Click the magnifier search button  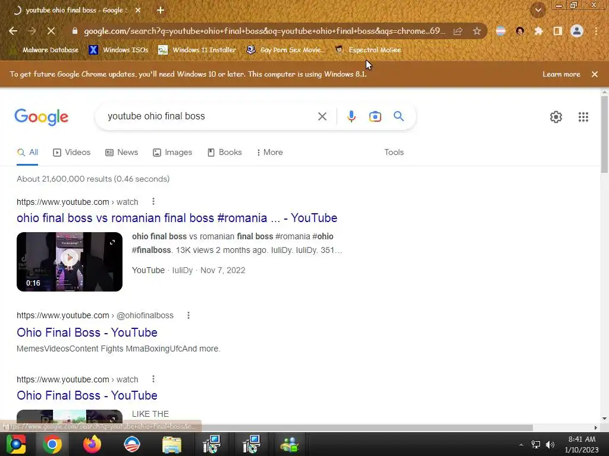pos(398,116)
